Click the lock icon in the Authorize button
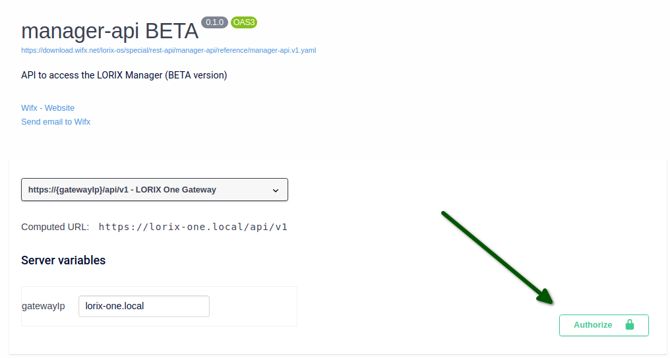Image resolution: width=670 pixels, height=358 pixels. 629,325
